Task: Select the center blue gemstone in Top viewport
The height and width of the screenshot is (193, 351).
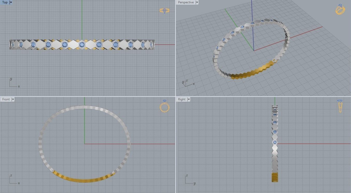Action: (x=82, y=45)
